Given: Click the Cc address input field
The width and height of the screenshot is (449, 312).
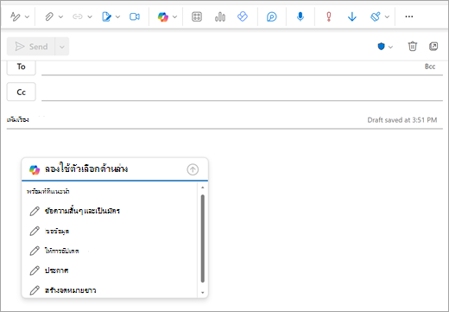Looking at the screenshot, I should click(x=242, y=92).
